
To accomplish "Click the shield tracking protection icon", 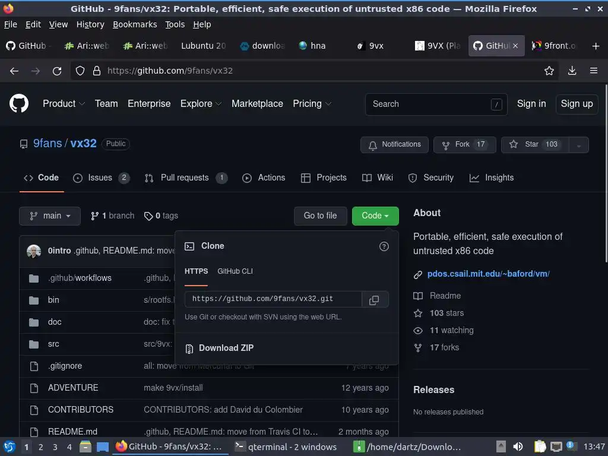I will pyautogui.click(x=80, y=71).
